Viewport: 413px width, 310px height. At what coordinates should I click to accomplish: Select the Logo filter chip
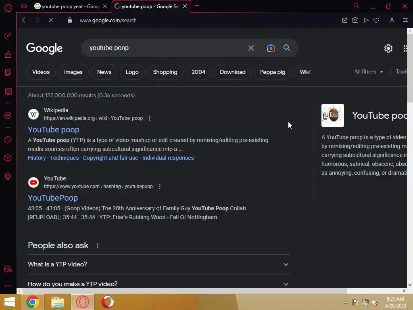tap(132, 72)
